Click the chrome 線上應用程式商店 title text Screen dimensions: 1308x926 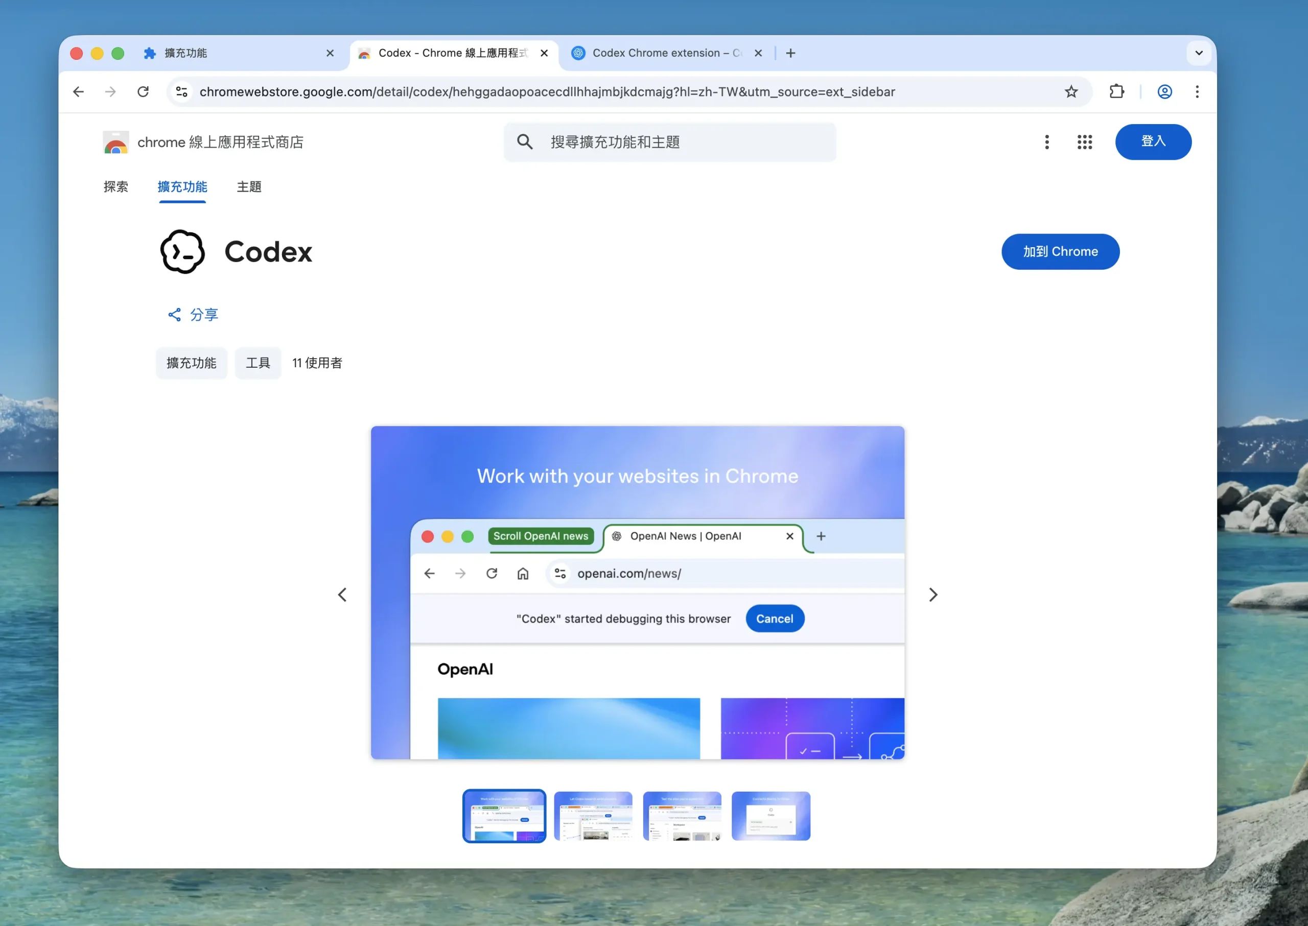click(x=220, y=142)
